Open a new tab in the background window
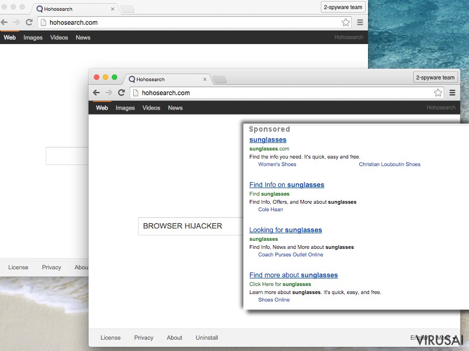This screenshot has height=351, width=469. tap(128, 9)
